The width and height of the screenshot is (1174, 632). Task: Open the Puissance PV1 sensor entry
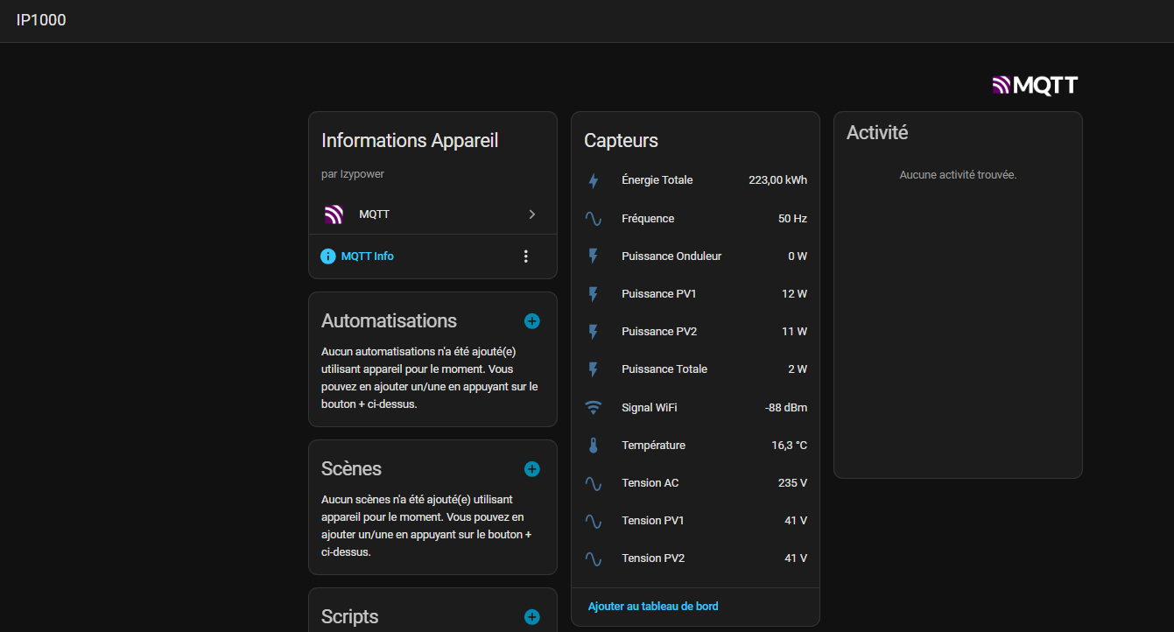658,294
